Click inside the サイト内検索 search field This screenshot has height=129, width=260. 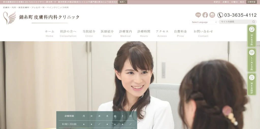pos(235,22)
